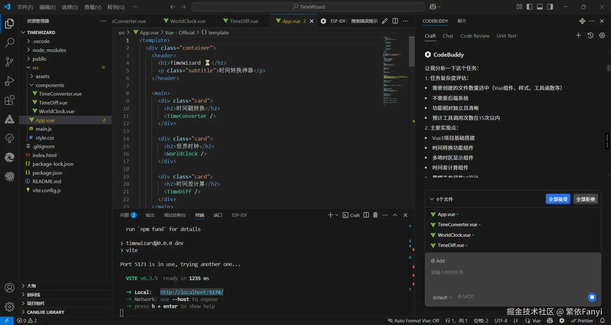Viewport: 611px width, 325px height.
Task: Toggle the secondary side bar layout
Action: [550, 7]
